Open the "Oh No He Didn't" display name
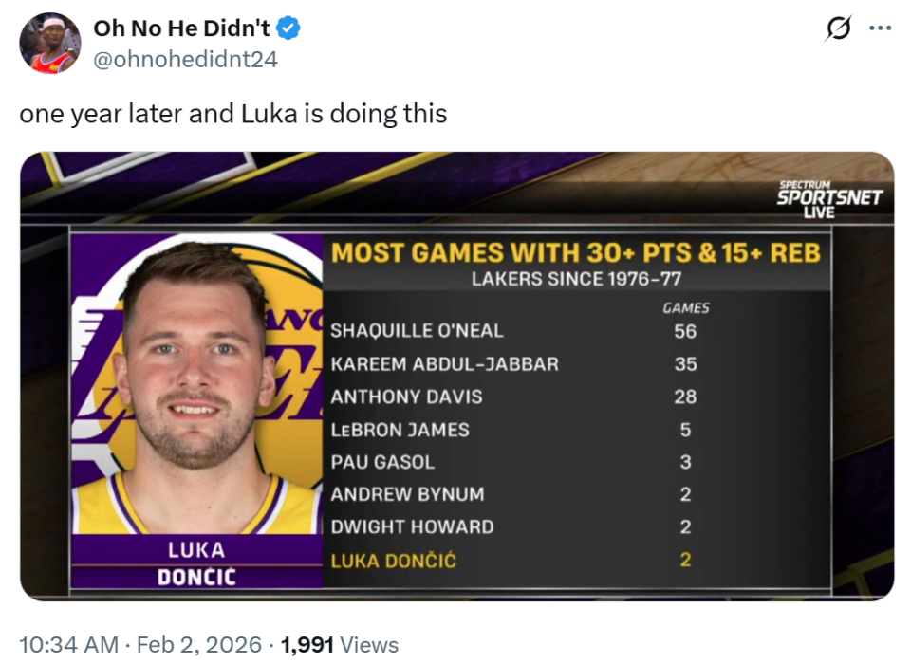Viewport: 911px width, 664px height. coord(181,29)
